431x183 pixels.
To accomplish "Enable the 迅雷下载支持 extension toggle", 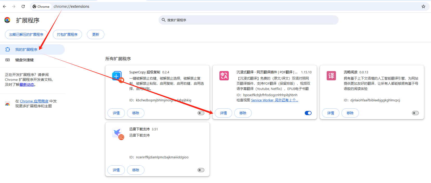I will (x=201, y=170).
